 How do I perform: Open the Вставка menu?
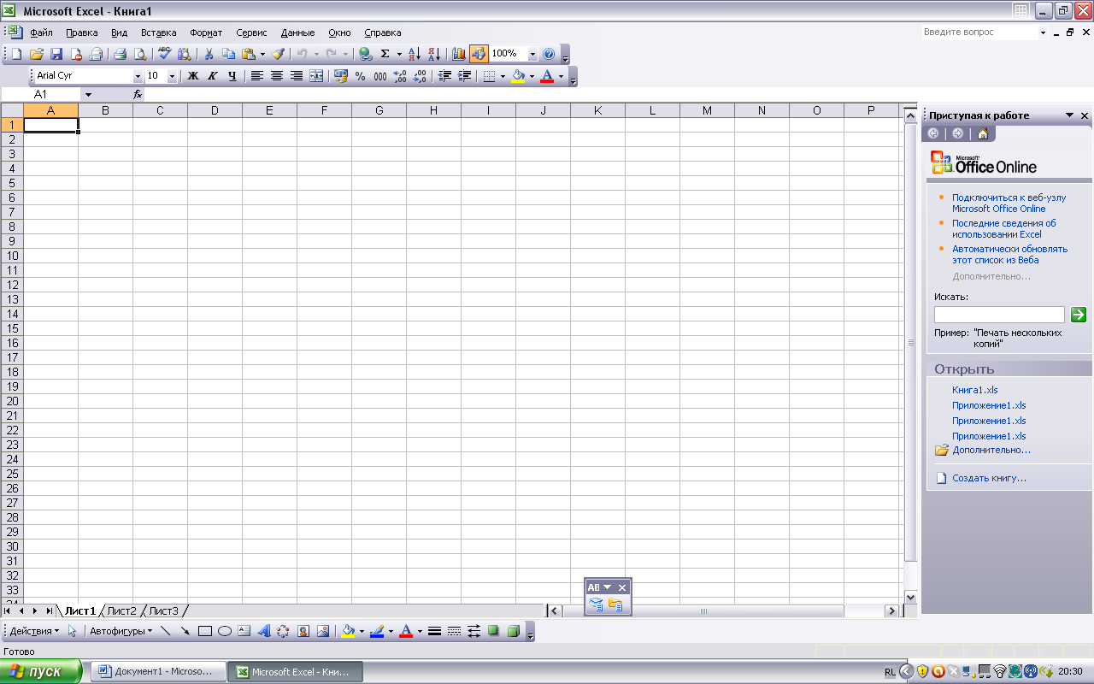(x=159, y=32)
